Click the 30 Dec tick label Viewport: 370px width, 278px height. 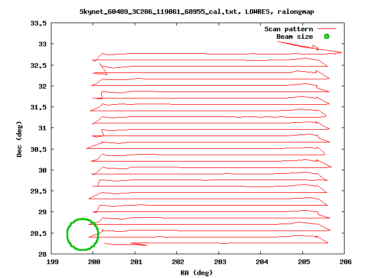point(42,170)
